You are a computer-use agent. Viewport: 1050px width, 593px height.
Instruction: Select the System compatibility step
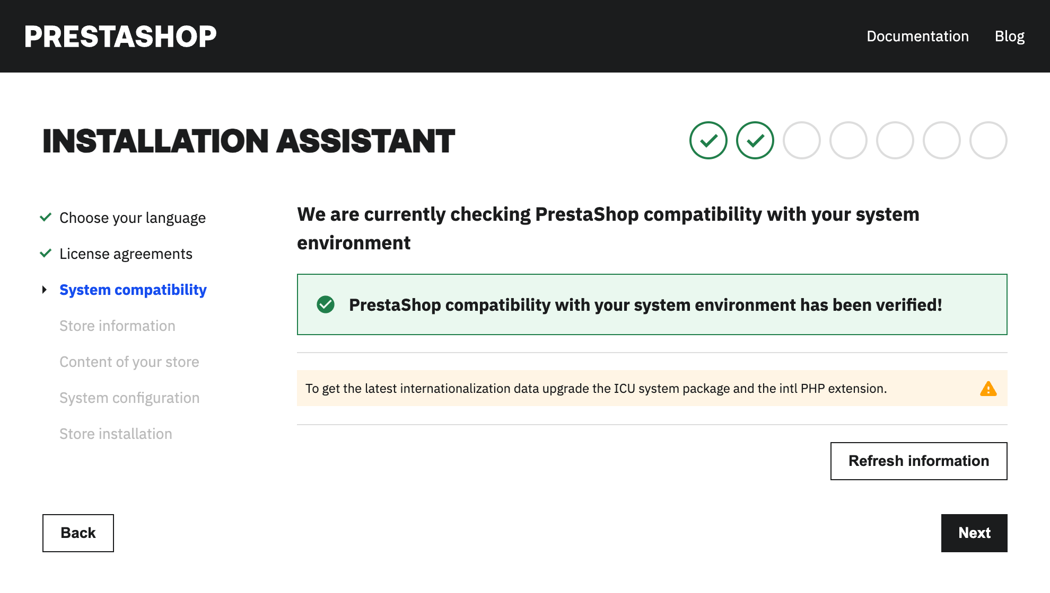133,290
